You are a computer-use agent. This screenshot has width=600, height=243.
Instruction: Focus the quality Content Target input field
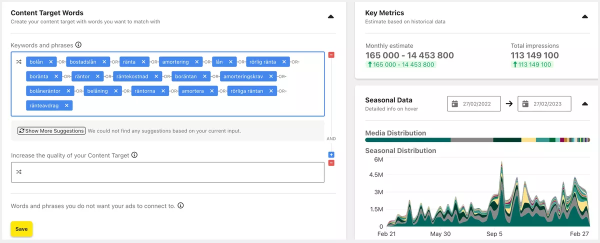[x=167, y=172]
